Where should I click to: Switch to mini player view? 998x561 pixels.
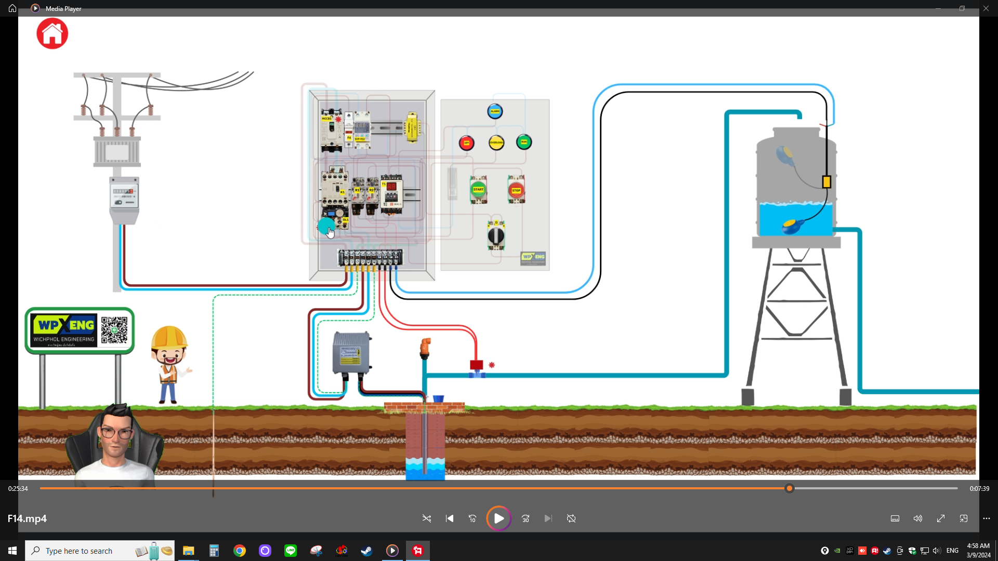(964, 518)
